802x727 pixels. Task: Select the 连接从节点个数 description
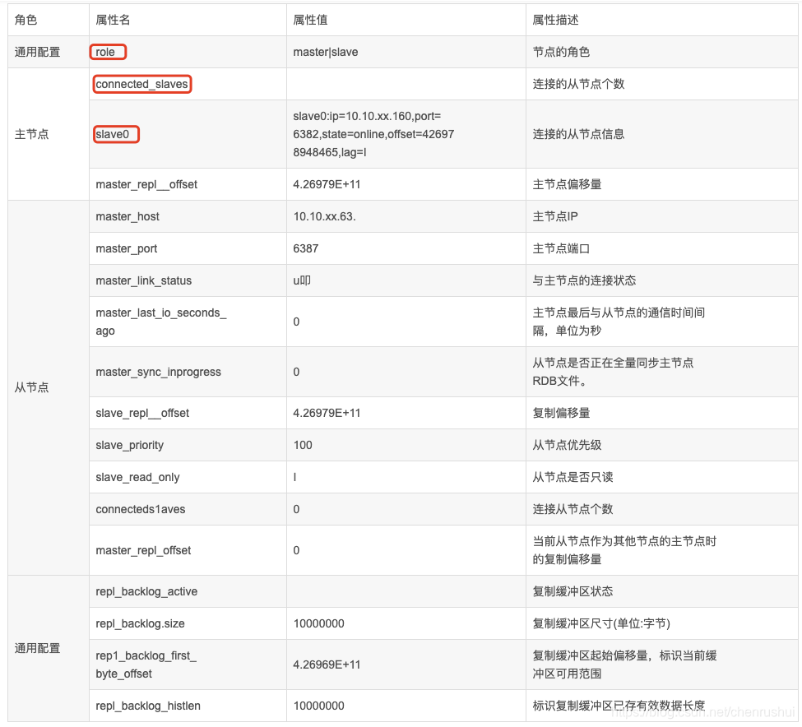[x=573, y=509]
